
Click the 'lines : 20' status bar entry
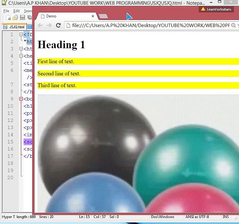(x=46, y=217)
